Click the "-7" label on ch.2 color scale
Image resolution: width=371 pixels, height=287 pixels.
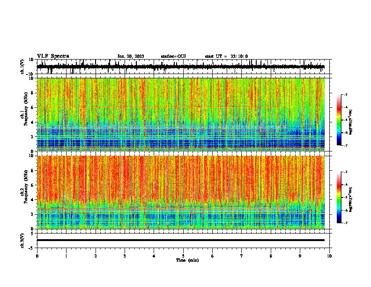click(x=345, y=223)
